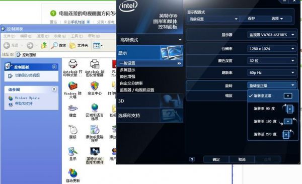Screen dimensions: 302x184
Task: Click Switch to Category View link
Action: tap(27, 75)
